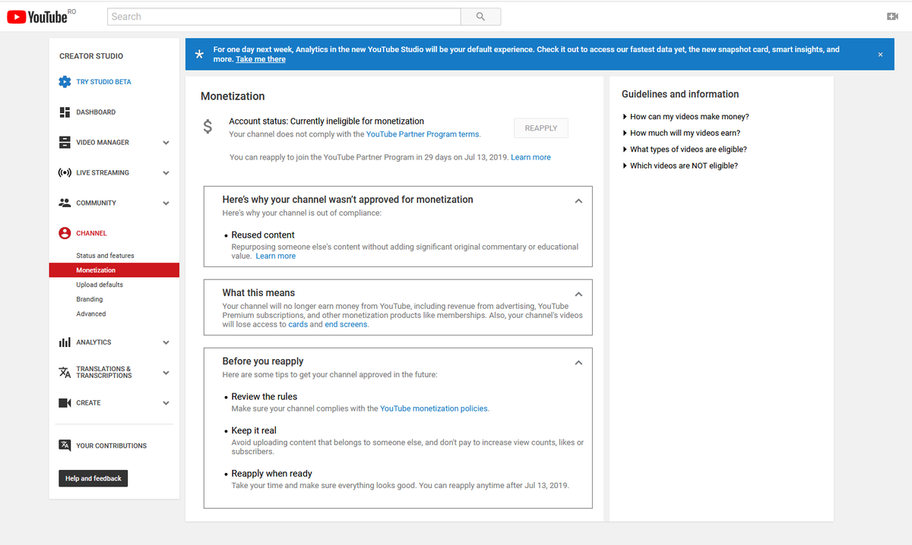Click the star icon in the blue banner
This screenshot has height=545, width=912.
point(199,55)
